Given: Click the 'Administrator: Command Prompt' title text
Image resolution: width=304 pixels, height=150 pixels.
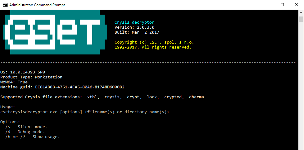Looking at the screenshot, I should (x=37, y=5).
